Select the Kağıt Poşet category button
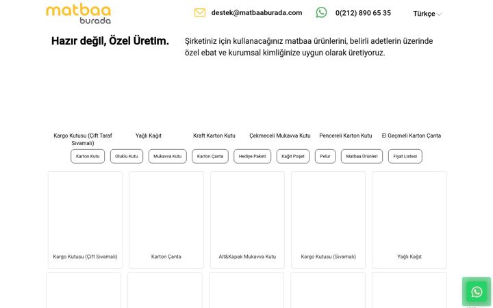Image resolution: width=493 pixels, height=308 pixels. [x=293, y=156]
